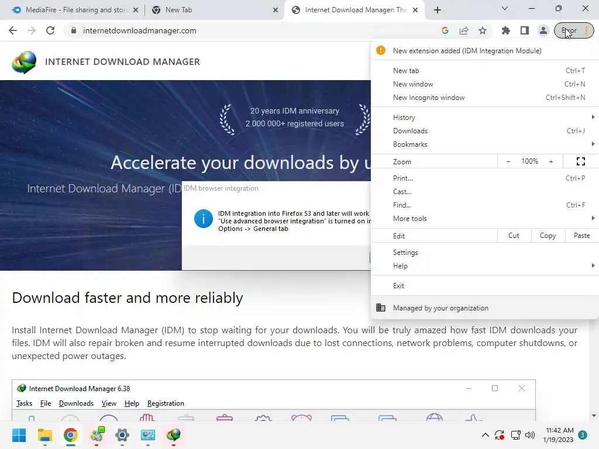Select Cast from Chrome menu

(485, 192)
